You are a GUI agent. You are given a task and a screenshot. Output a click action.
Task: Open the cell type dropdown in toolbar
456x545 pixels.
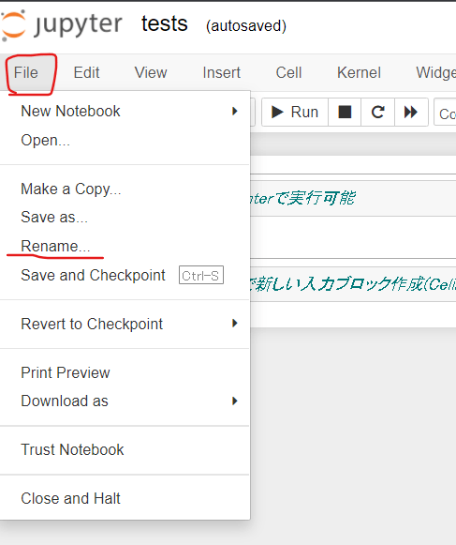[x=446, y=112]
